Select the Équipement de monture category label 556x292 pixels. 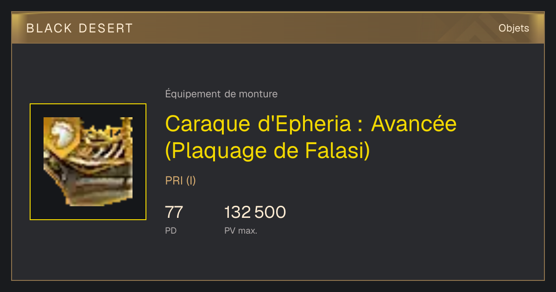(x=221, y=94)
